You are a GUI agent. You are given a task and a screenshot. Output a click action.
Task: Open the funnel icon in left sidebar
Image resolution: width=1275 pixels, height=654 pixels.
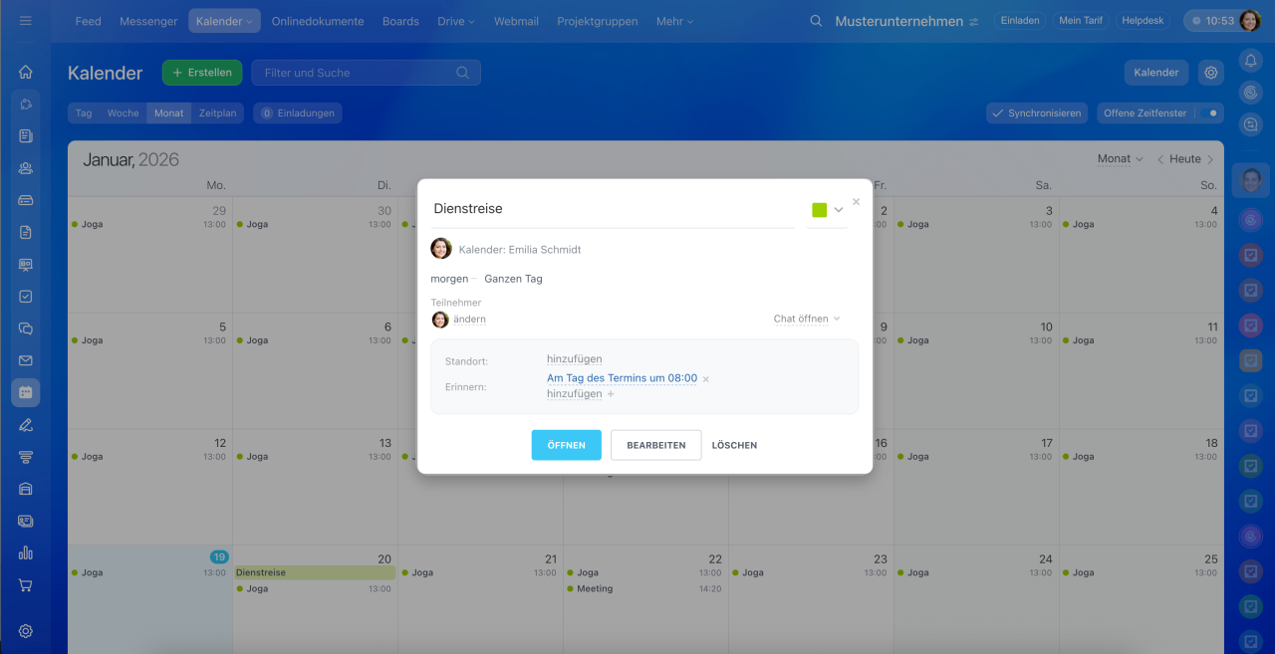click(26, 457)
